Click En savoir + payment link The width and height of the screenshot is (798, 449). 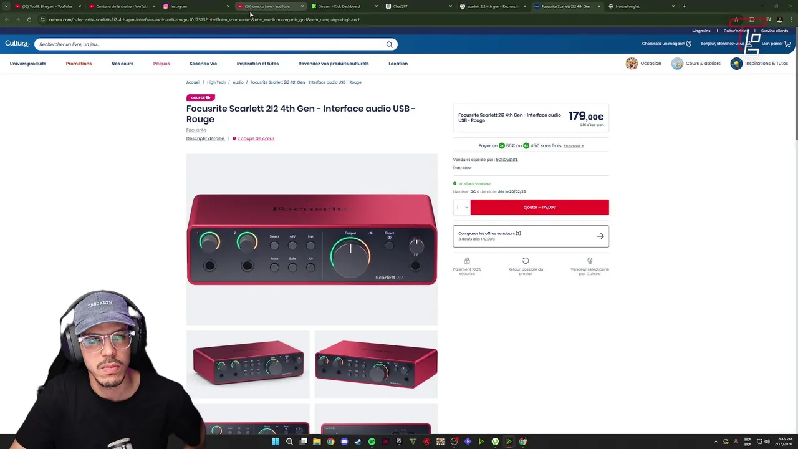click(x=574, y=146)
